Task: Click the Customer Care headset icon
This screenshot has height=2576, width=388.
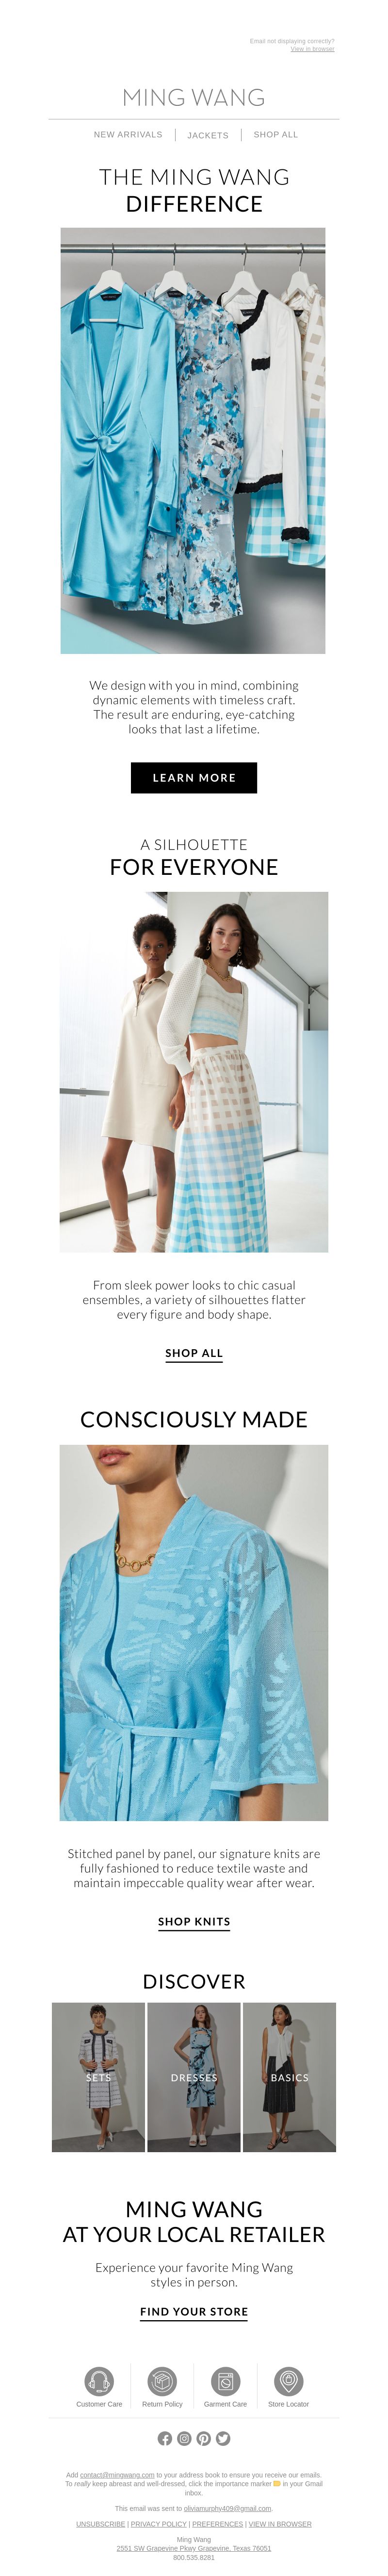Action: point(99,2380)
